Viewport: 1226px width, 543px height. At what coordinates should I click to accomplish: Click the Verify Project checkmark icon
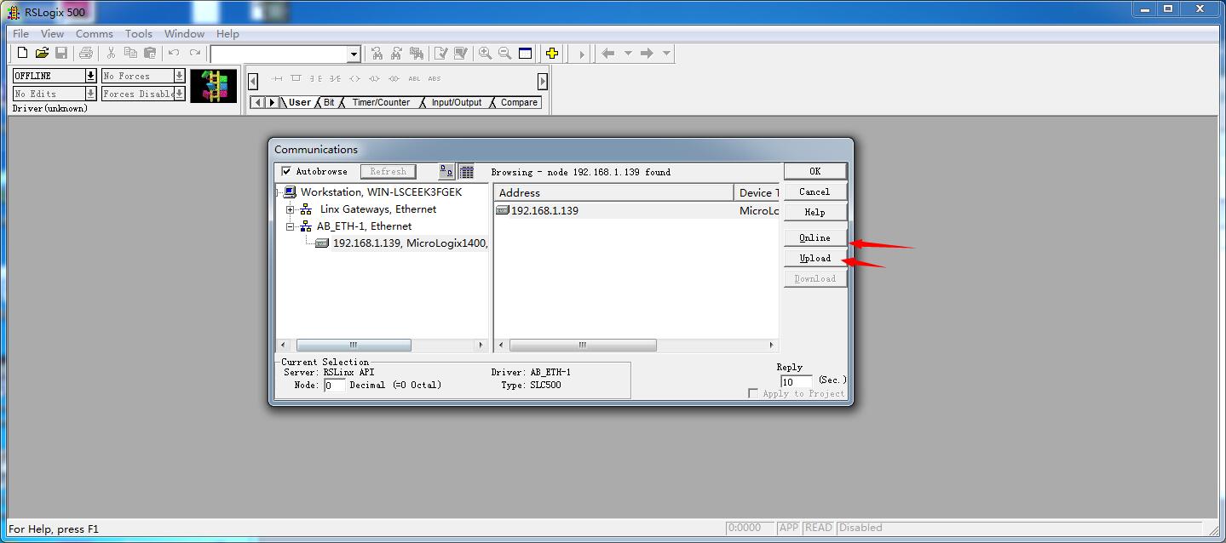tap(461, 53)
